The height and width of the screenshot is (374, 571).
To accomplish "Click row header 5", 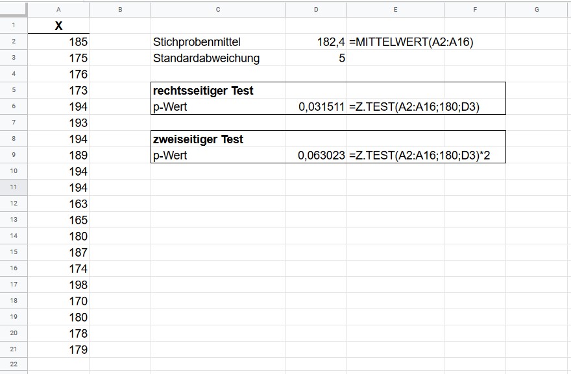I will pos(14,90).
